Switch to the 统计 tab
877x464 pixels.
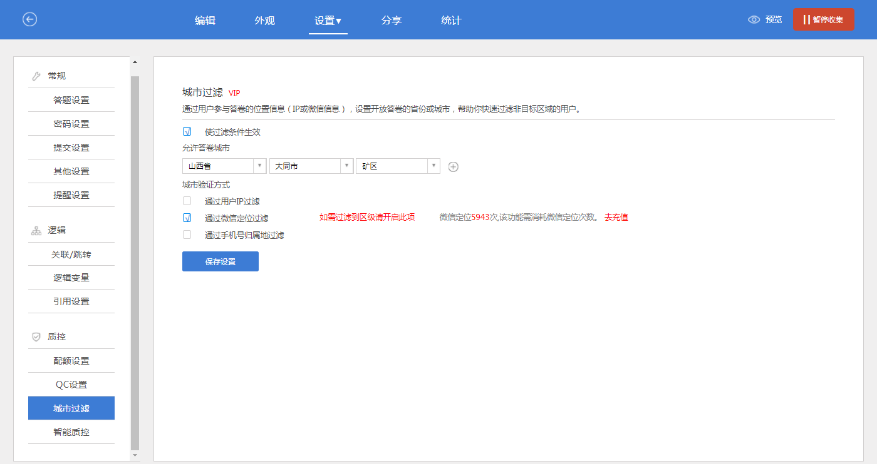[x=451, y=20]
